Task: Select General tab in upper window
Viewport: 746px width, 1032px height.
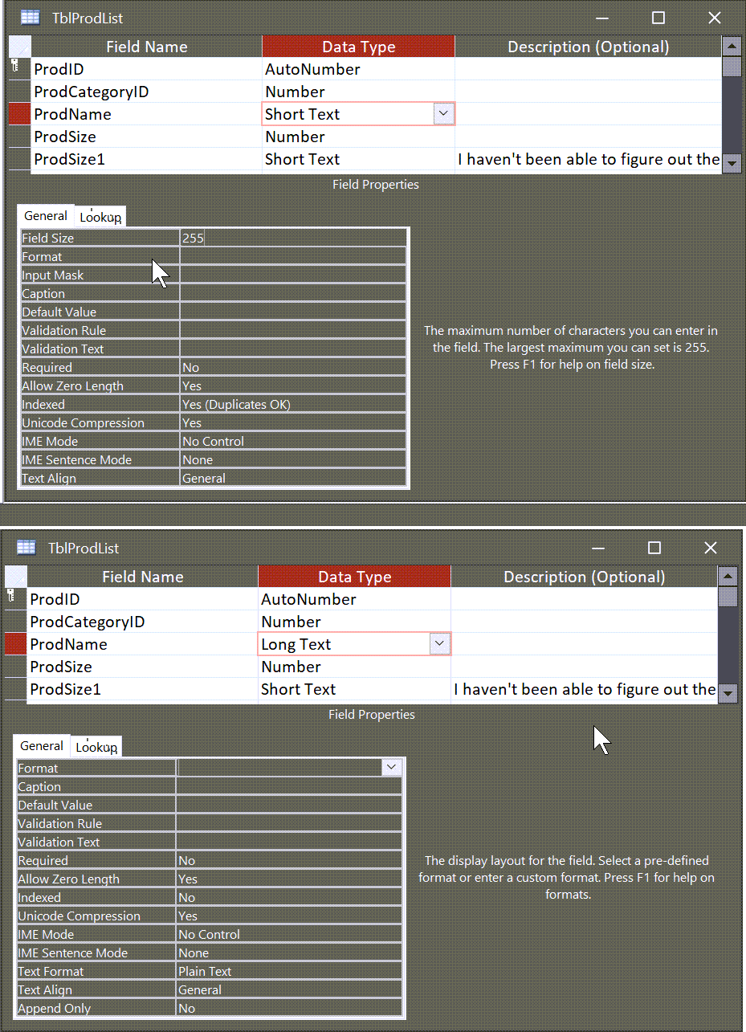Action: click(x=46, y=215)
